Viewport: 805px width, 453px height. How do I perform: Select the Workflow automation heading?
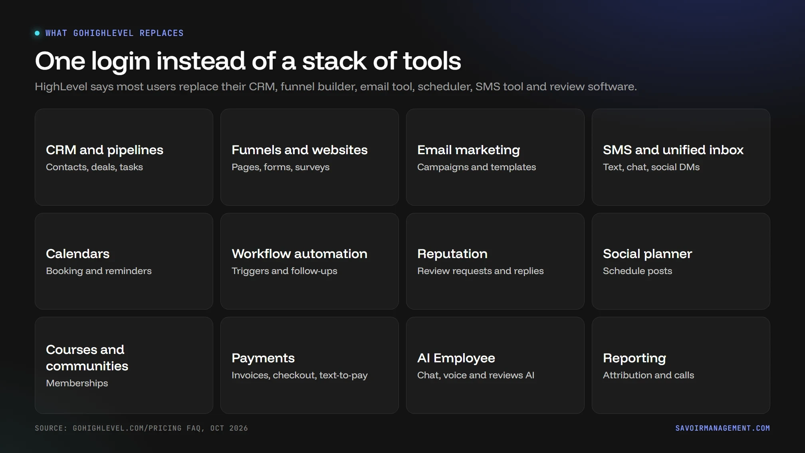pyautogui.click(x=299, y=254)
